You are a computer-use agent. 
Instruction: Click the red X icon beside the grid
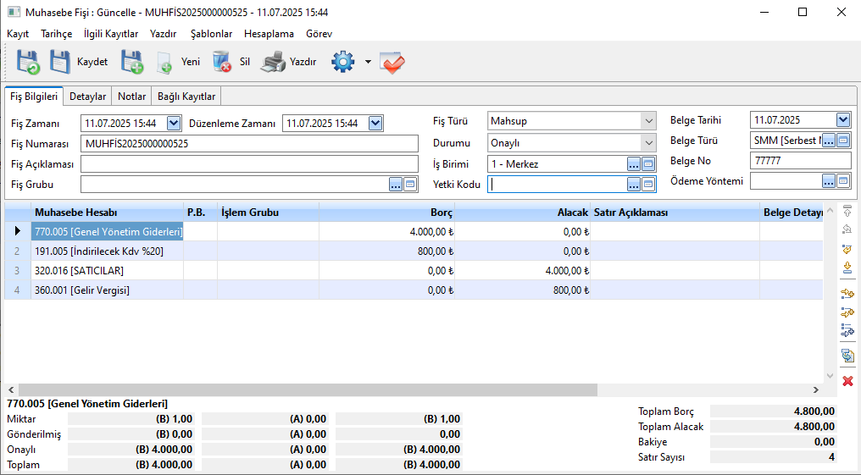[x=847, y=381]
